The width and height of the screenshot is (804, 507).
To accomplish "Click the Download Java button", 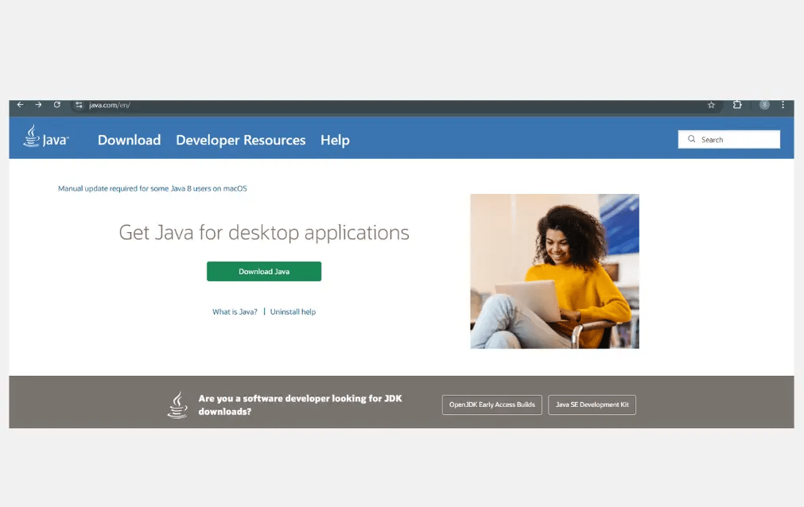I will point(263,271).
